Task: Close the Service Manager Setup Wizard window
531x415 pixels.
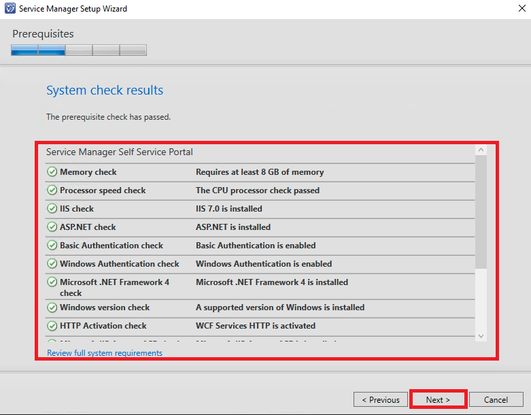Action: click(522, 8)
